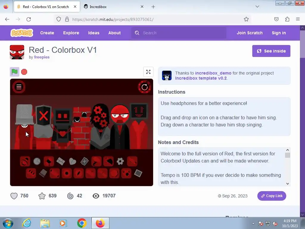Open Internet Explorer from the taskbar
The width and height of the screenshot is (305, 229).
27,223
